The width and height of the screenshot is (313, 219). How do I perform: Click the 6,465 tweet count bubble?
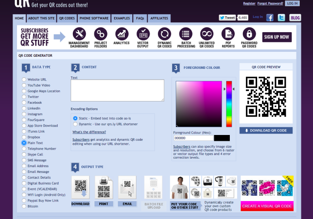point(242,18)
